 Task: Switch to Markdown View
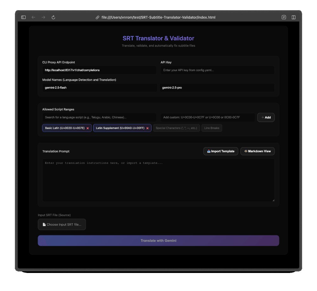point(257,151)
